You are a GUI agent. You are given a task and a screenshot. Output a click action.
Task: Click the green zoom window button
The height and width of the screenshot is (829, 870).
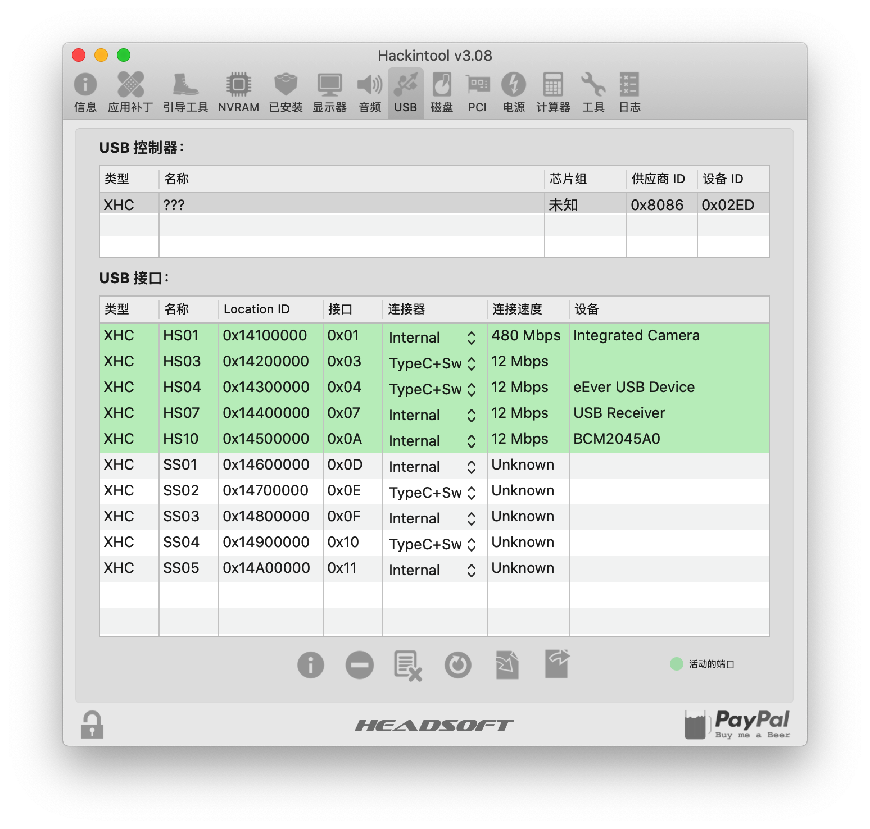tap(124, 55)
